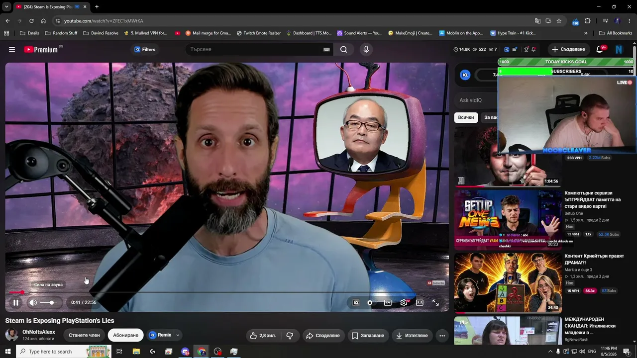Click the Споделяне share button
Image resolution: width=637 pixels, height=358 pixels.
322,336
